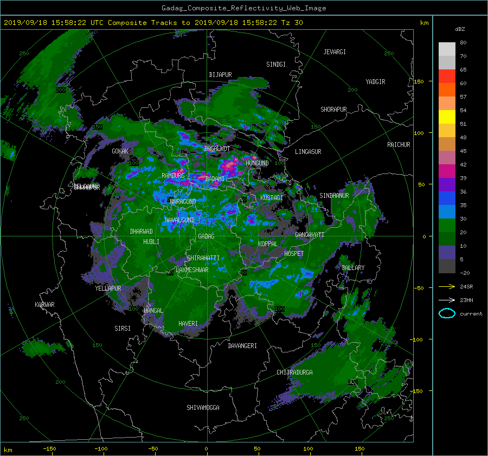Click the RAMDURG city label
Viewport: 488px width, 456px height.
point(173,176)
